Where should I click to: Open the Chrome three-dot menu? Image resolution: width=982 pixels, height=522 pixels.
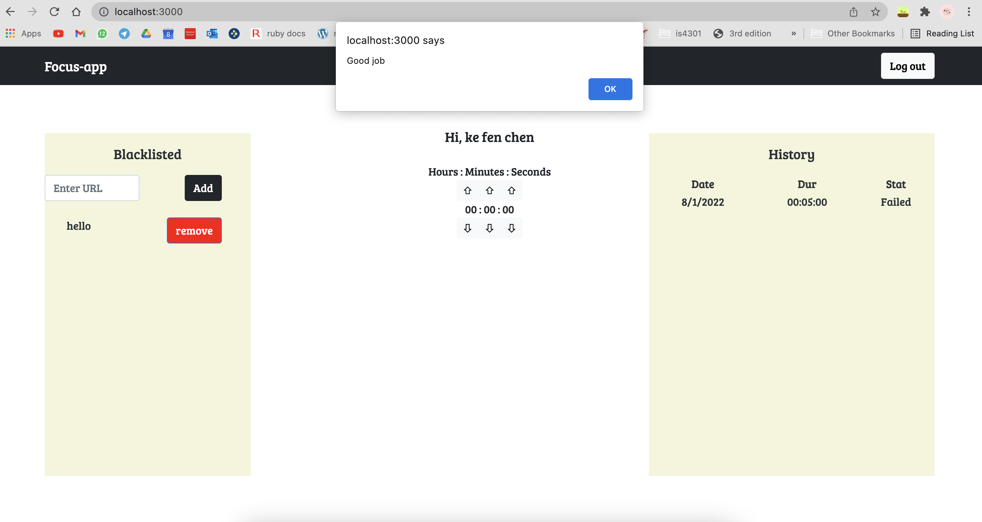[970, 12]
